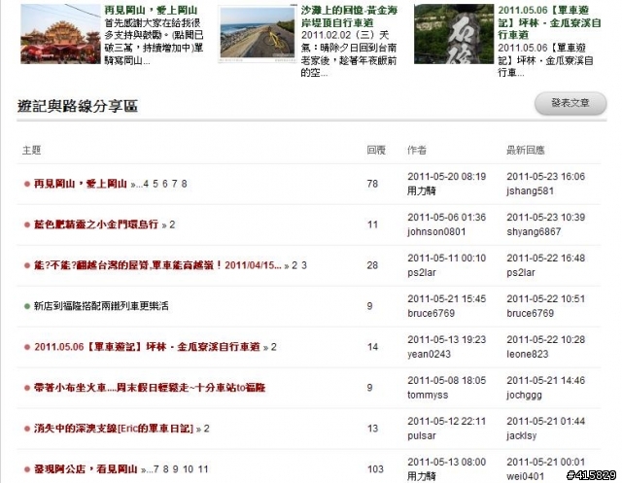The height and width of the screenshot is (483, 622).
Task: Click the red status dot of 深澳支線 topic
Action: coord(27,429)
